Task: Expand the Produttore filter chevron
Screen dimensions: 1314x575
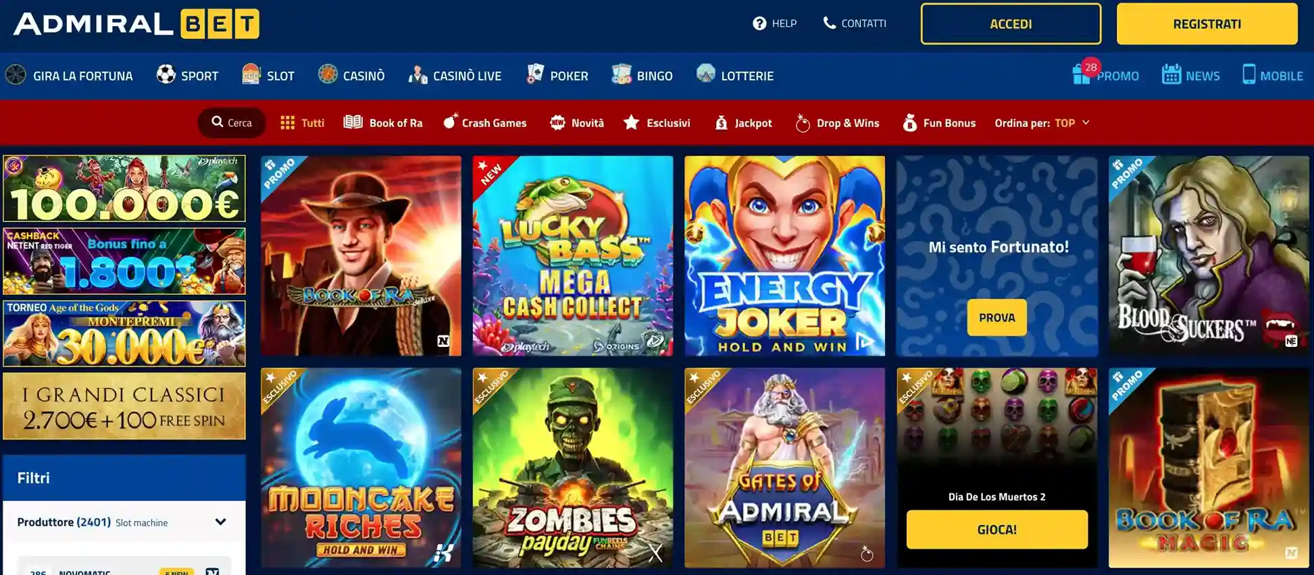Action: [x=220, y=522]
